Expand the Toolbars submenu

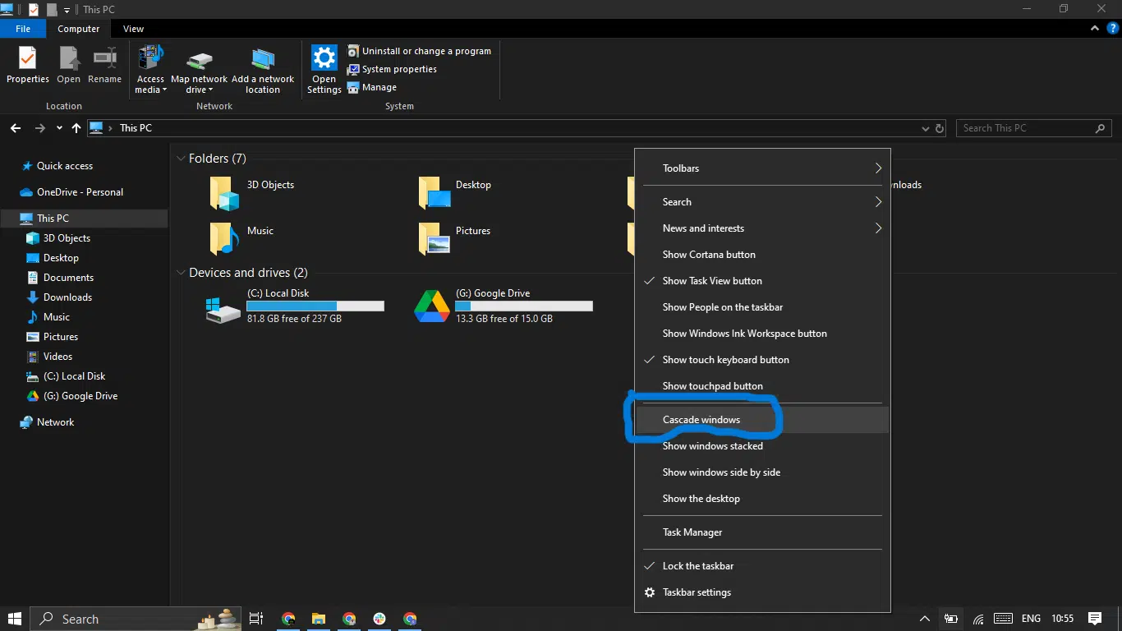point(762,168)
